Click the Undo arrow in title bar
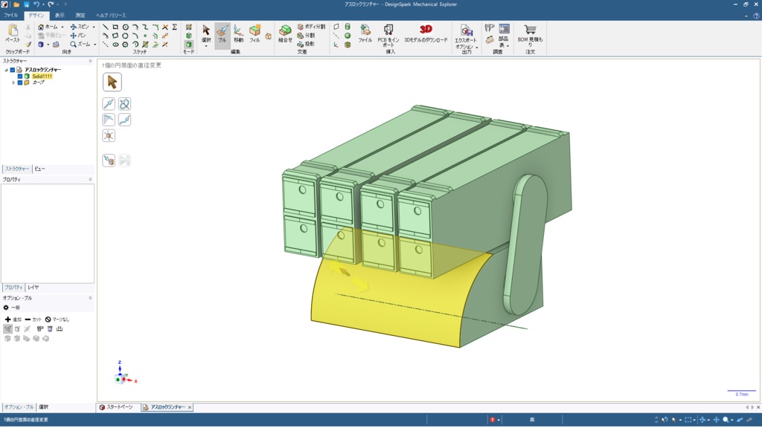Screen dimensions: 762x428 (x=36, y=4)
